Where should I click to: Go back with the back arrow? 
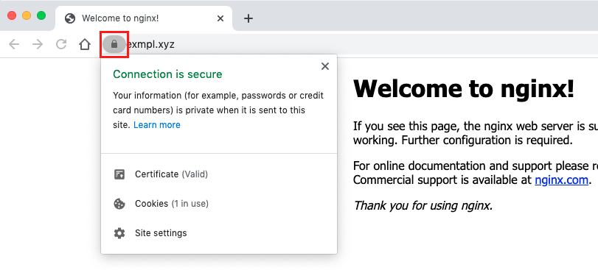pos(14,44)
